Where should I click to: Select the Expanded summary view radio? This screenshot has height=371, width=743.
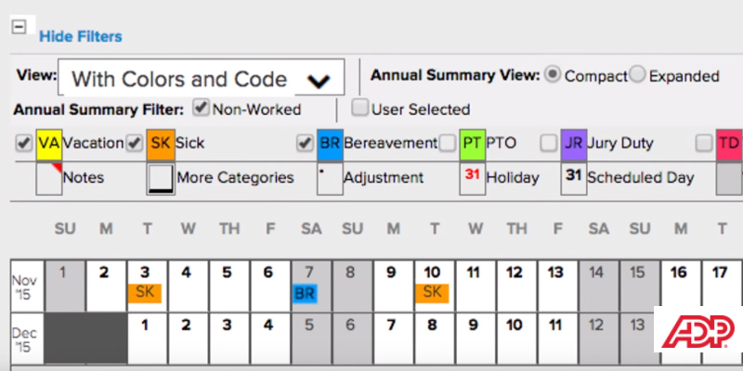click(x=637, y=75)
